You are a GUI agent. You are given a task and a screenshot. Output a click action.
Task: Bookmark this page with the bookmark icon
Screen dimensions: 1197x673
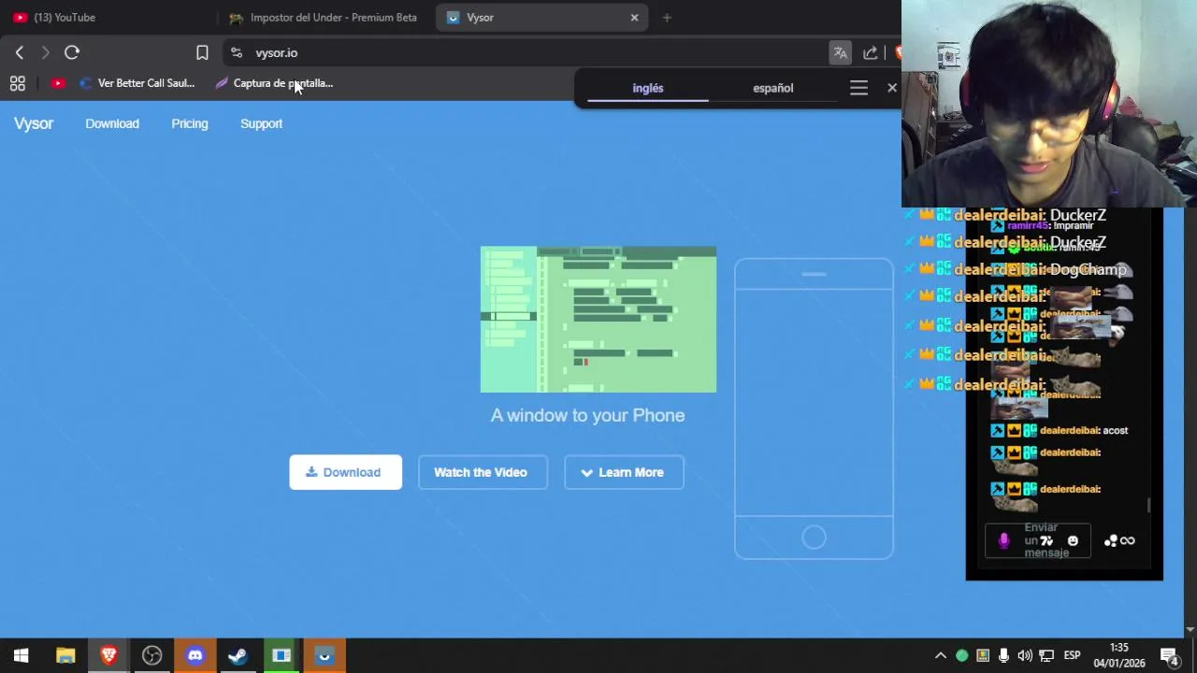coord(202,53)
